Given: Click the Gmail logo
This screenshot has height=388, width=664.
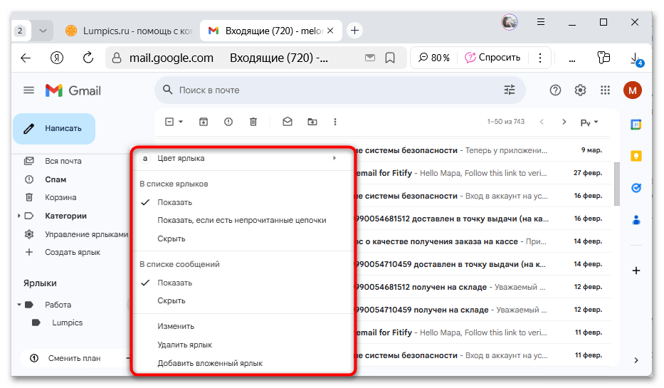Looking at the screenshot, I should point(73,90).
